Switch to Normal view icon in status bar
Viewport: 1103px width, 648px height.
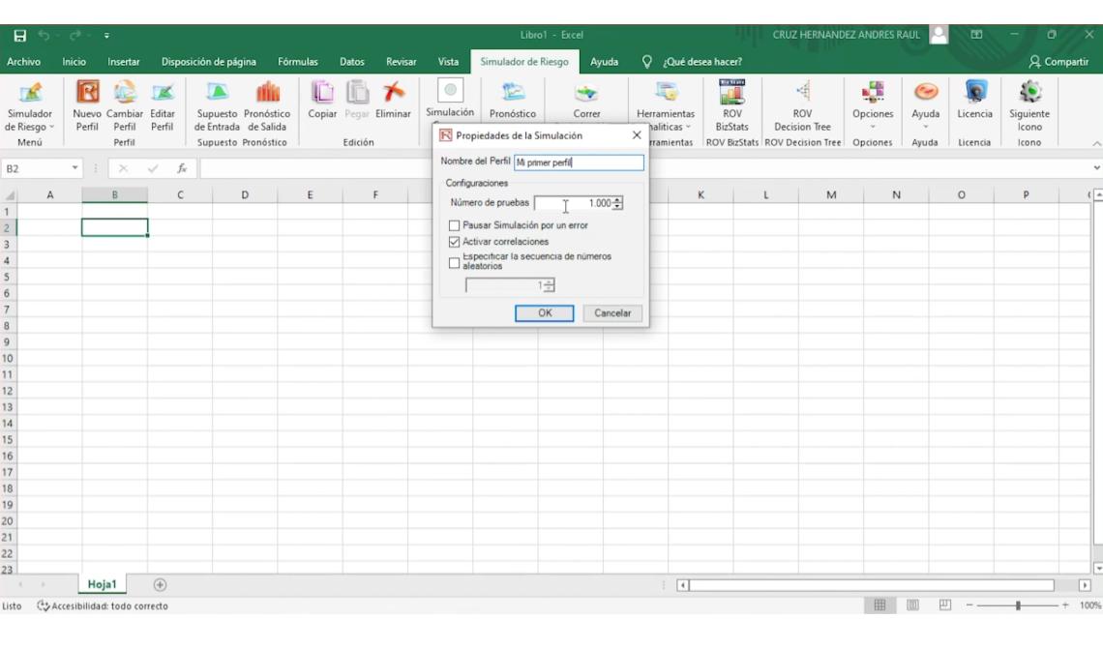879,605
